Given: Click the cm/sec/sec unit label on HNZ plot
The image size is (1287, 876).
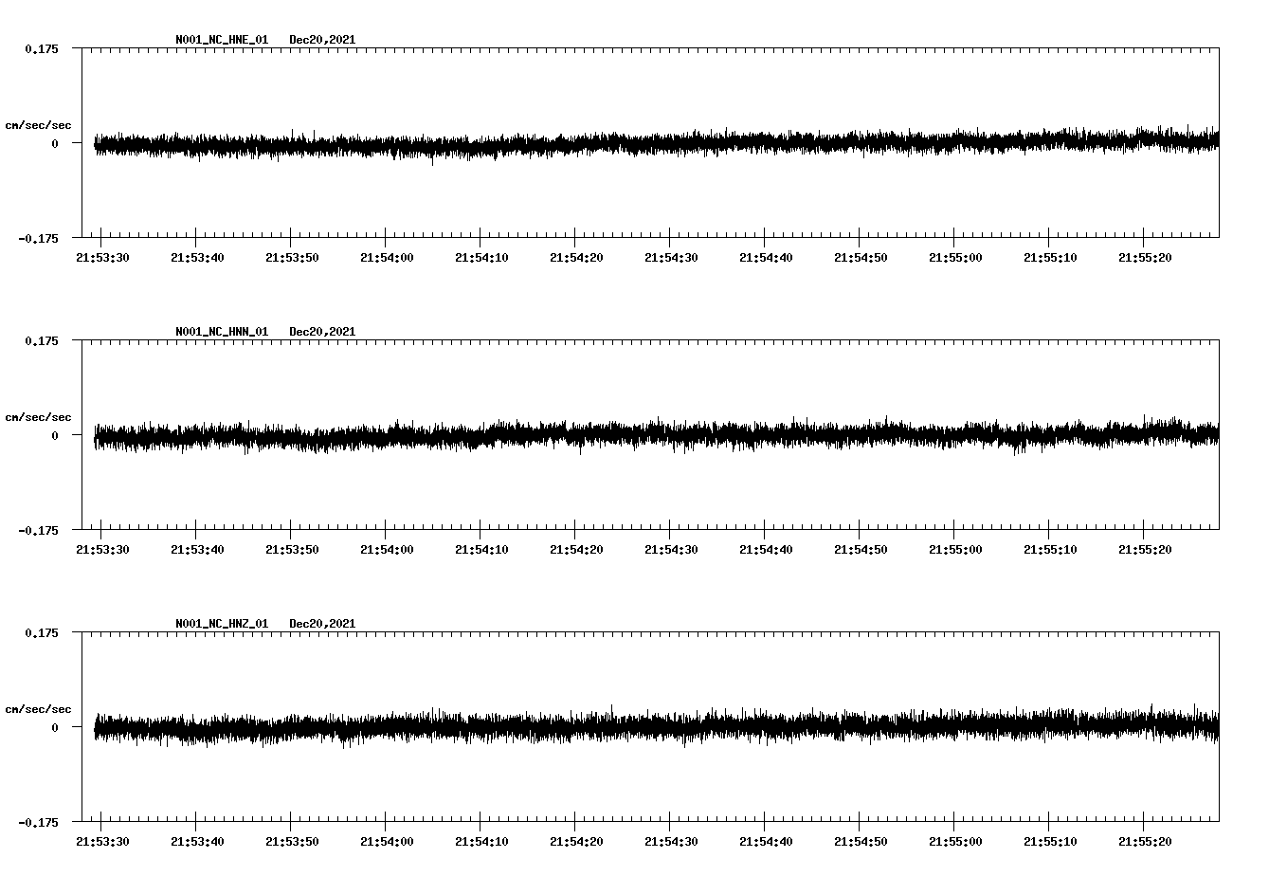Looking at the screenshot, I should tap(38, 709).
